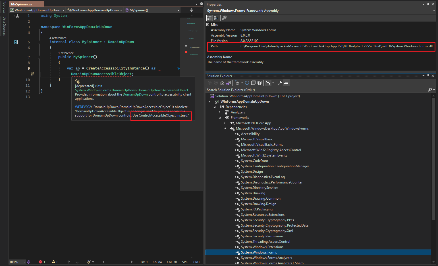Select the Accessibility assembly reference
Screen dimensions: 438x266
(250, 134)
